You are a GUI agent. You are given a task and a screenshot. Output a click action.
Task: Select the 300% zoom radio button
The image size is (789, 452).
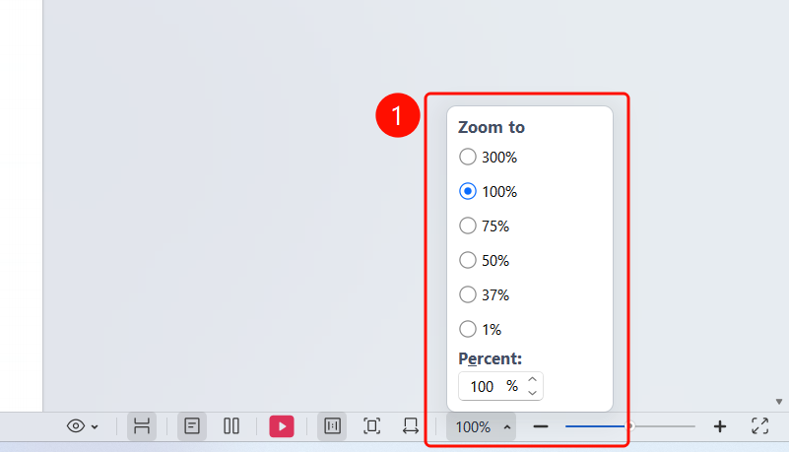pyautogui.click(x=468, y=157)
